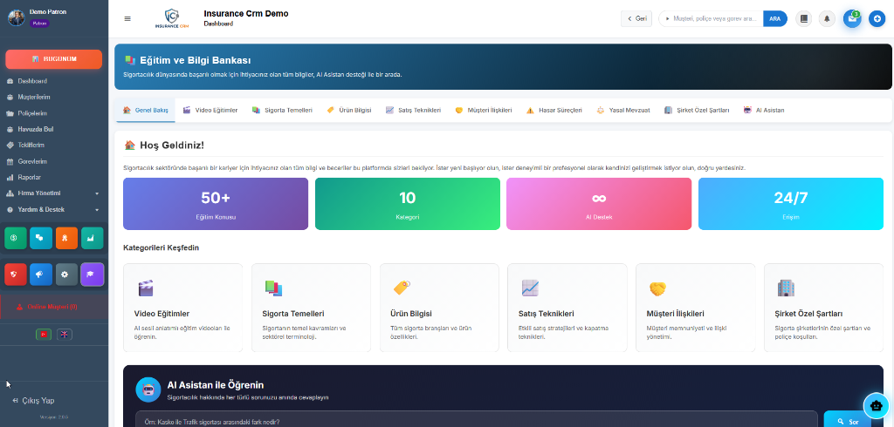
Task: Click the Demo Patron avatar
Action: [x=17, y=17]
